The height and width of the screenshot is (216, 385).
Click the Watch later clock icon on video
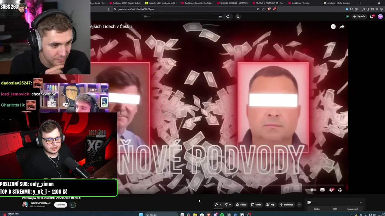[333, 27]
